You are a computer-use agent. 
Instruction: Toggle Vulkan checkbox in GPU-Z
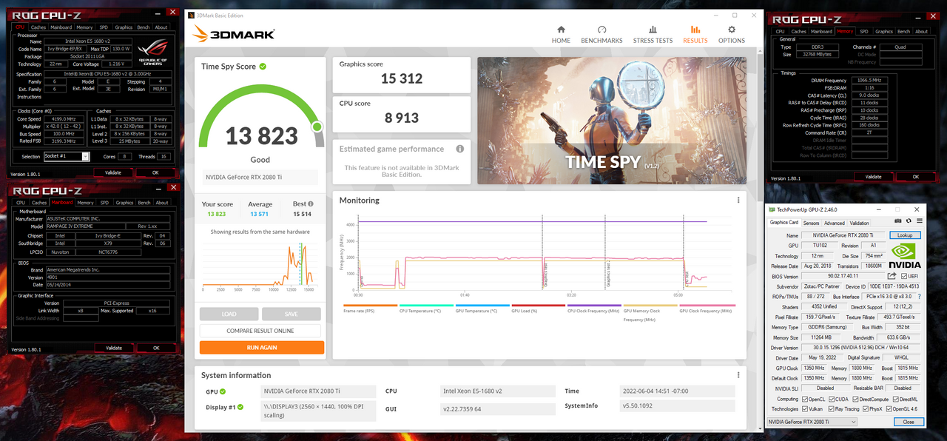(806, 408)
